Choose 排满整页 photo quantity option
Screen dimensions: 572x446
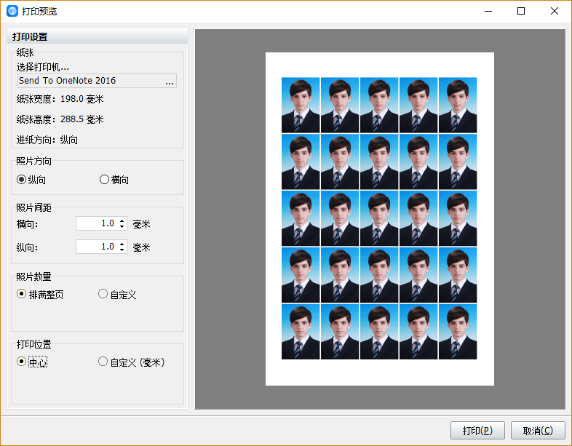(22, 295)
